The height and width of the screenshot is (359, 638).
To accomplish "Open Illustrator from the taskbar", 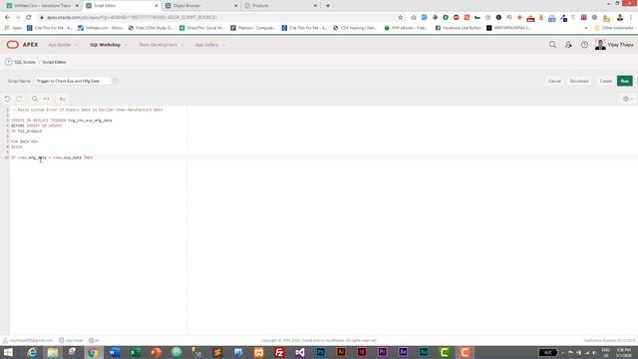I will click(341, 352).
